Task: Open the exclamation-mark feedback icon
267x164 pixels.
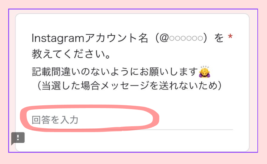Action: tap(18, 138)
